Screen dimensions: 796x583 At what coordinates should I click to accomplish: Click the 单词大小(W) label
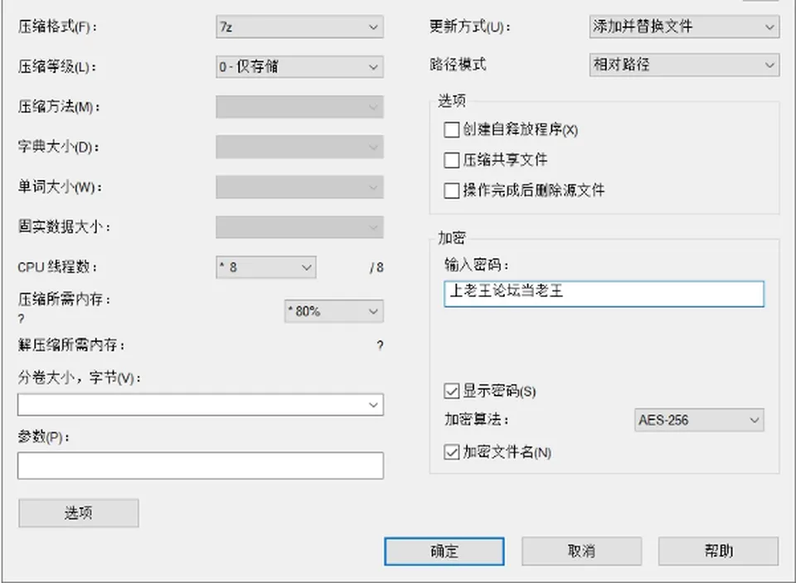60,187
